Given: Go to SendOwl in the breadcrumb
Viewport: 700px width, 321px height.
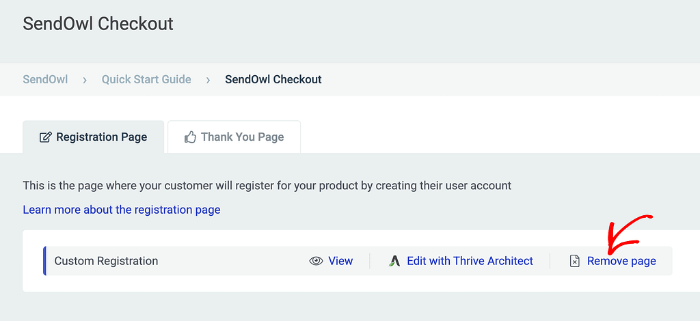Looking at the screenshot, I should click(x=46, y=79).
